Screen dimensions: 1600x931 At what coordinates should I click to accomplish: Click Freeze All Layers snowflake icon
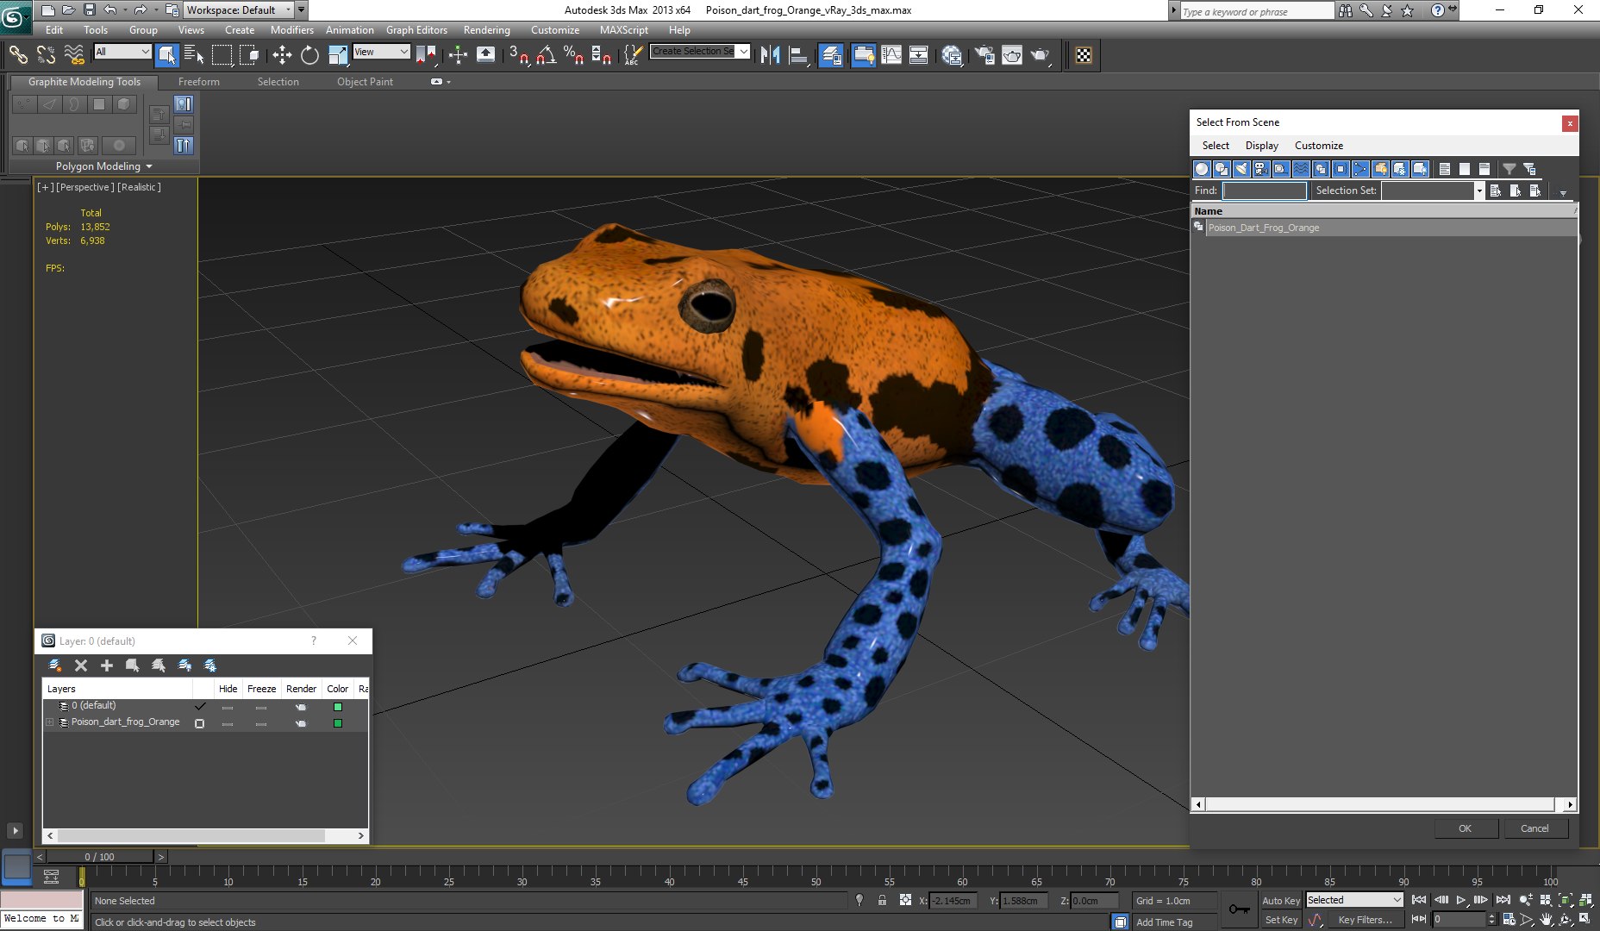210,665
